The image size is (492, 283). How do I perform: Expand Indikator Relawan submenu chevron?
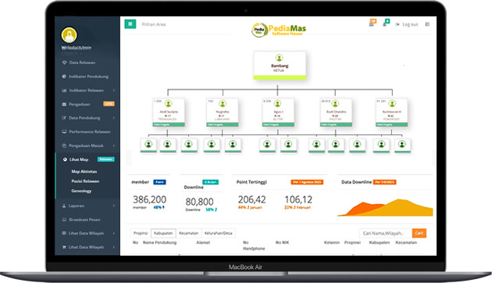[113, 90]
